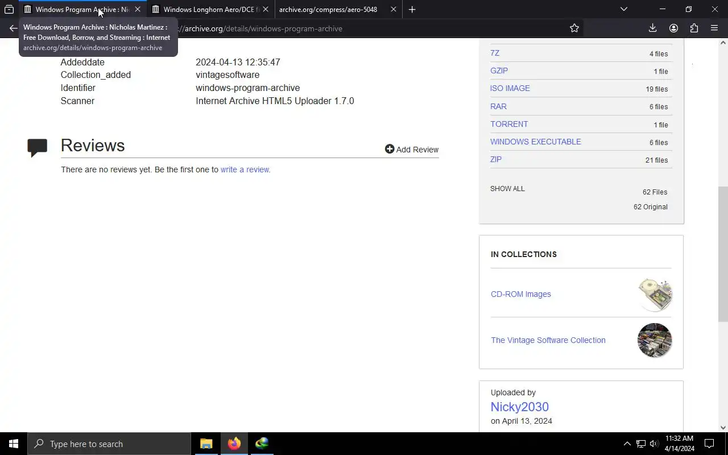The image size is (728, 455).
Task: Open the 7Z download option
Action: coord(495,53)
